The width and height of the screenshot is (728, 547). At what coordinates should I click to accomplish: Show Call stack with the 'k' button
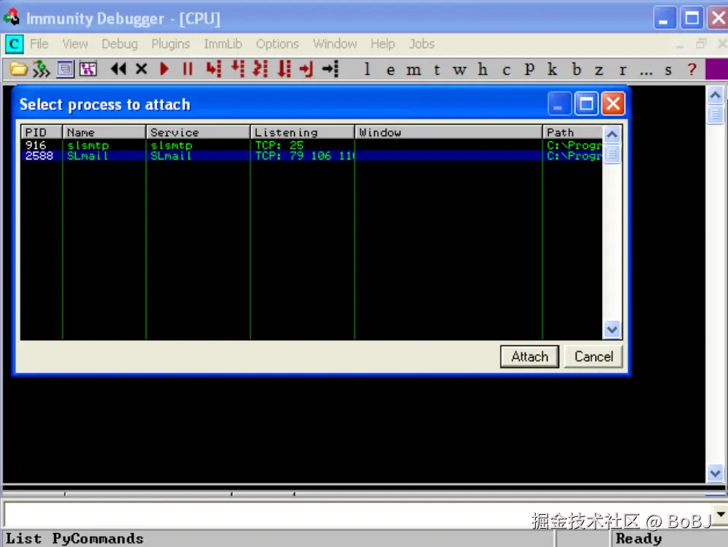point(552,69)
